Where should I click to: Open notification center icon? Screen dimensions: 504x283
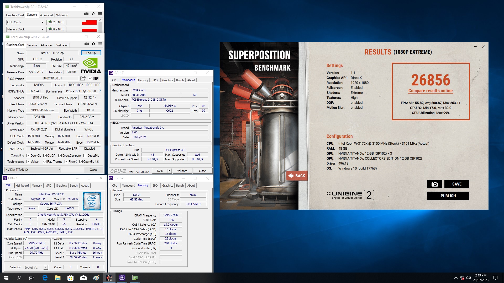(x=495, y=278)
